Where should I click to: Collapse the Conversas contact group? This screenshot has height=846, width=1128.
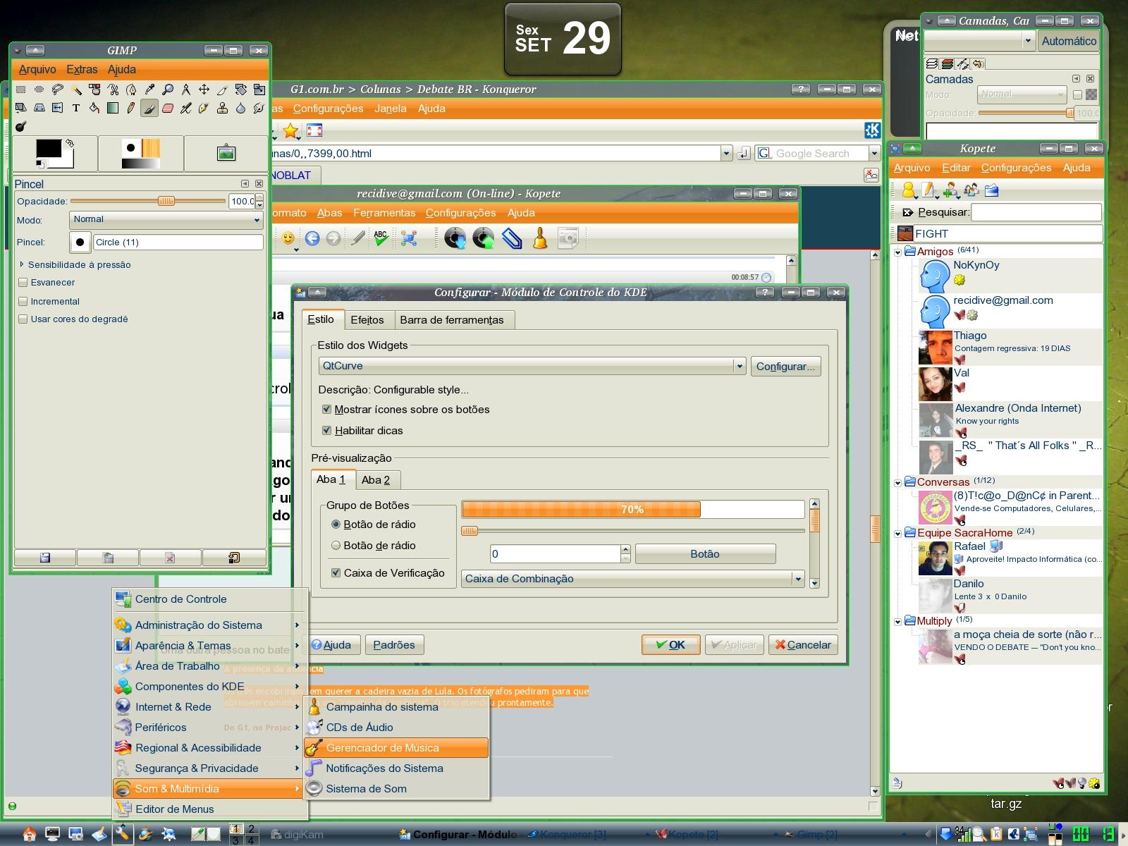coord(898,483)
